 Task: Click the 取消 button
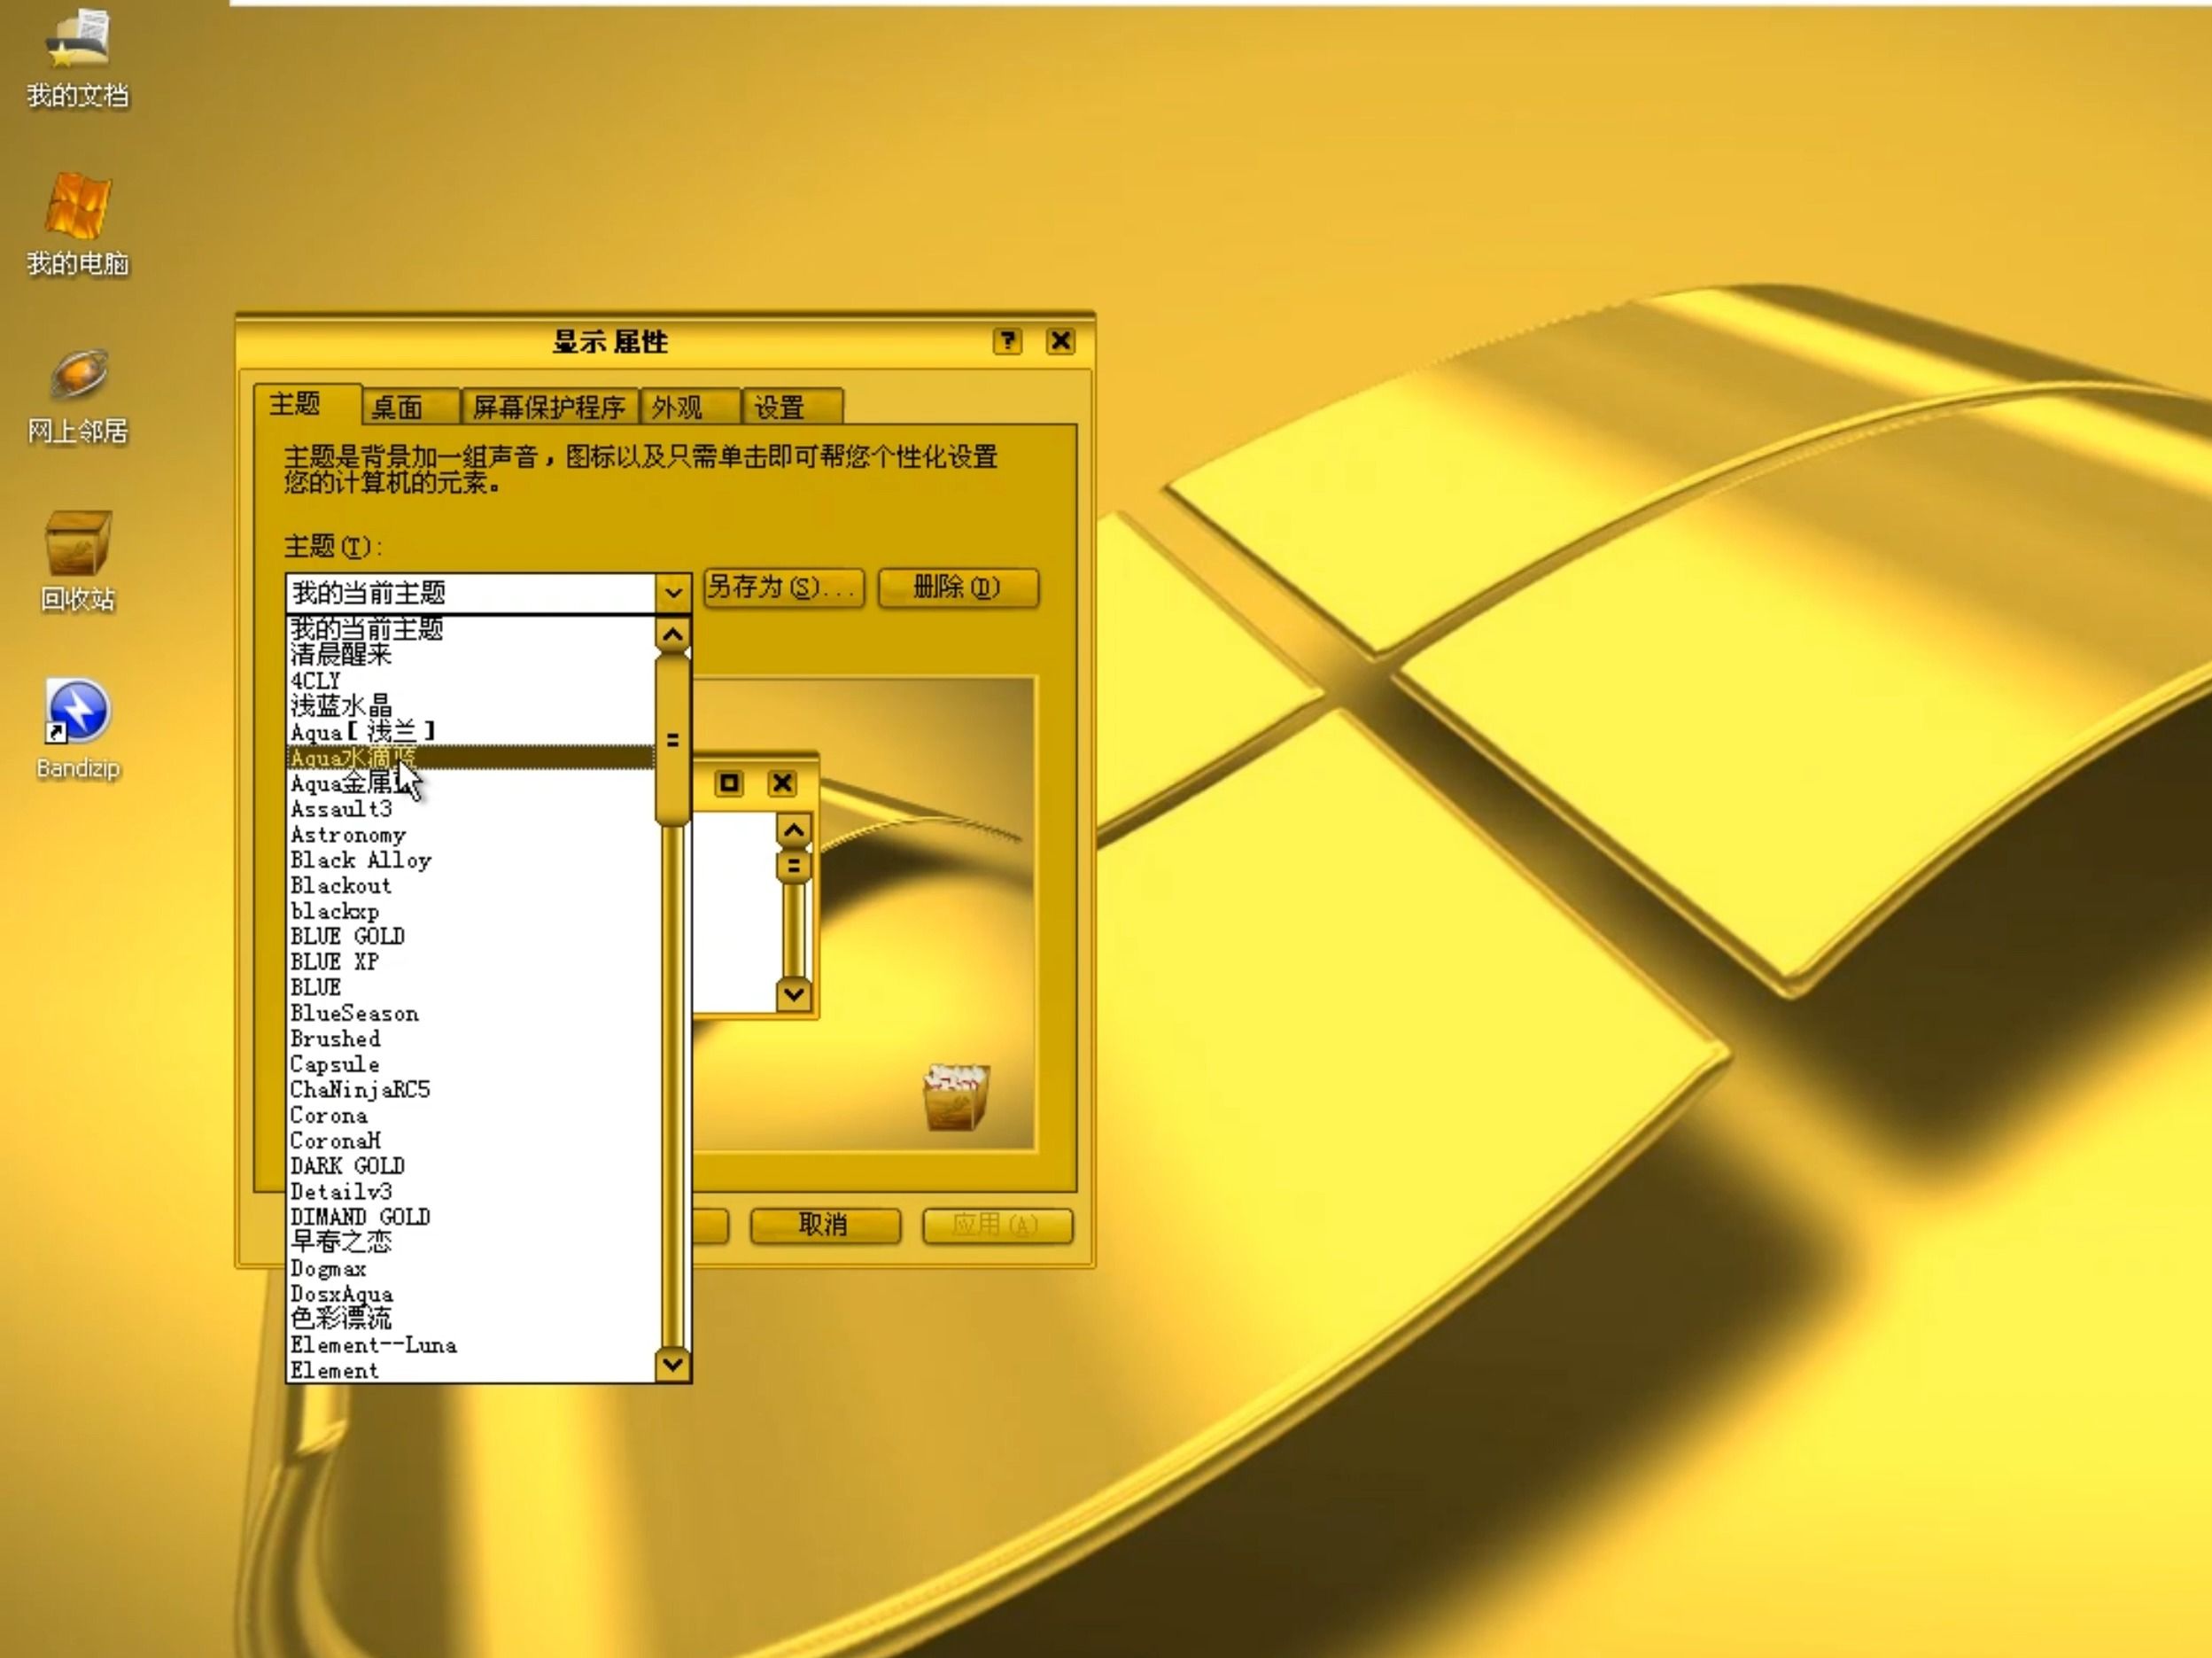825,1225
